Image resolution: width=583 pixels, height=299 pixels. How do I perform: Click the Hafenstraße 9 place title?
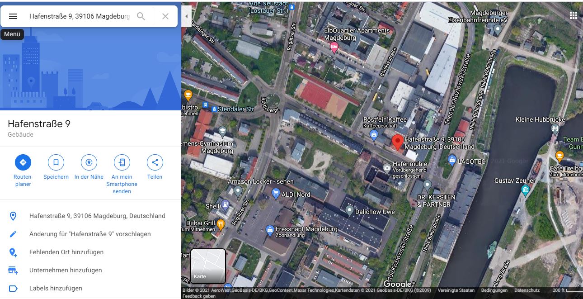point(39,124)
